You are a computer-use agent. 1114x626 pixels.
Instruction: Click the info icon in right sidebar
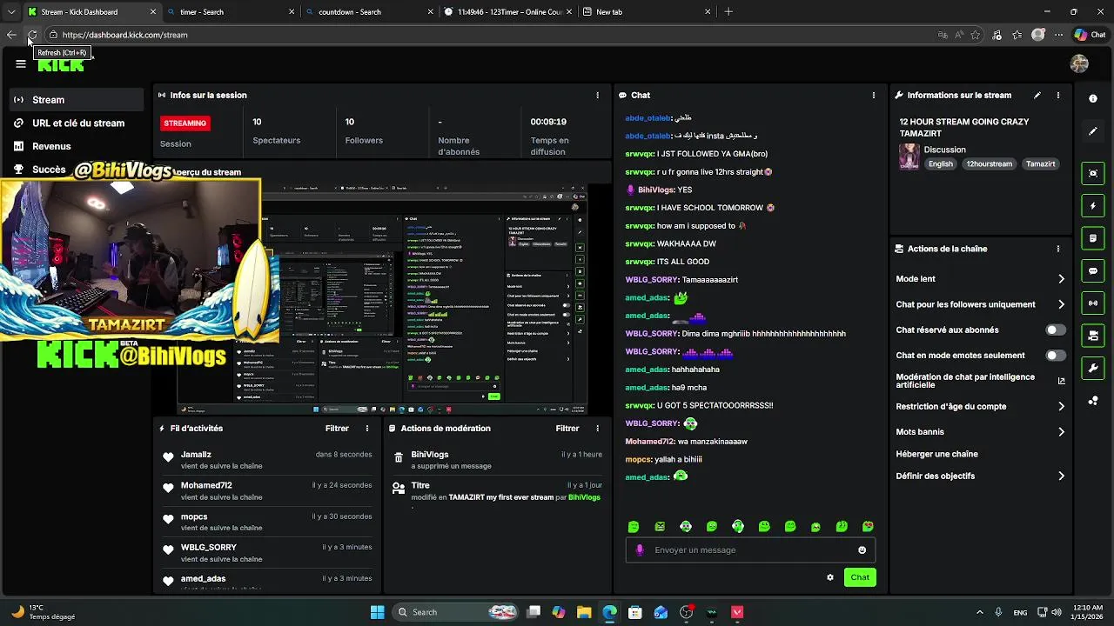pyautogui.click(x=1093, y=99)
